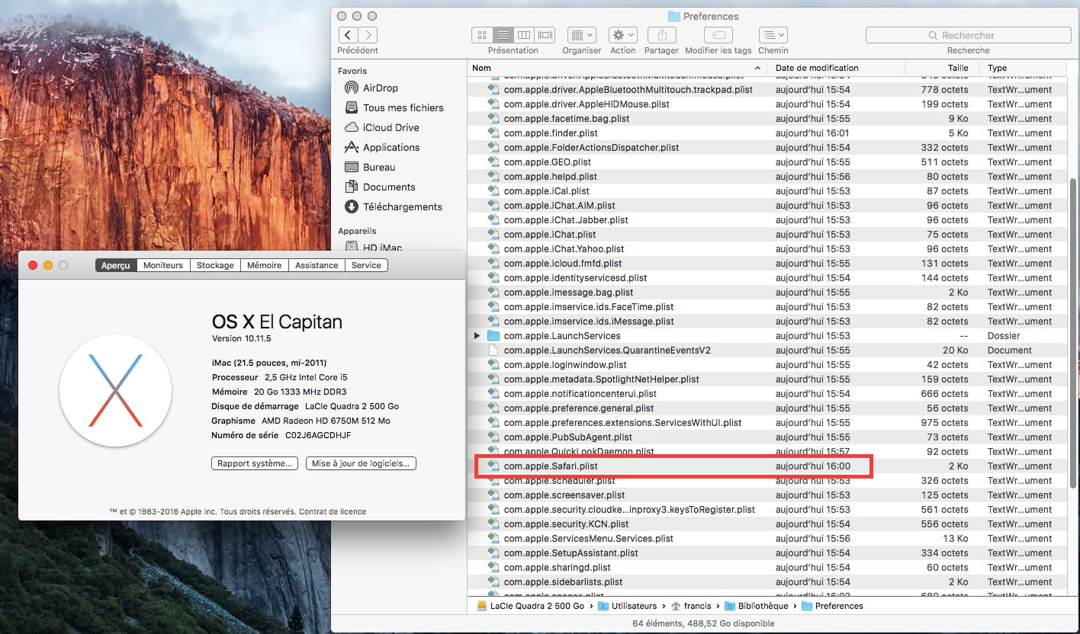
Task: Go back with the Finder back arrow
Action: pyautogui.click(x=348, y=35)
